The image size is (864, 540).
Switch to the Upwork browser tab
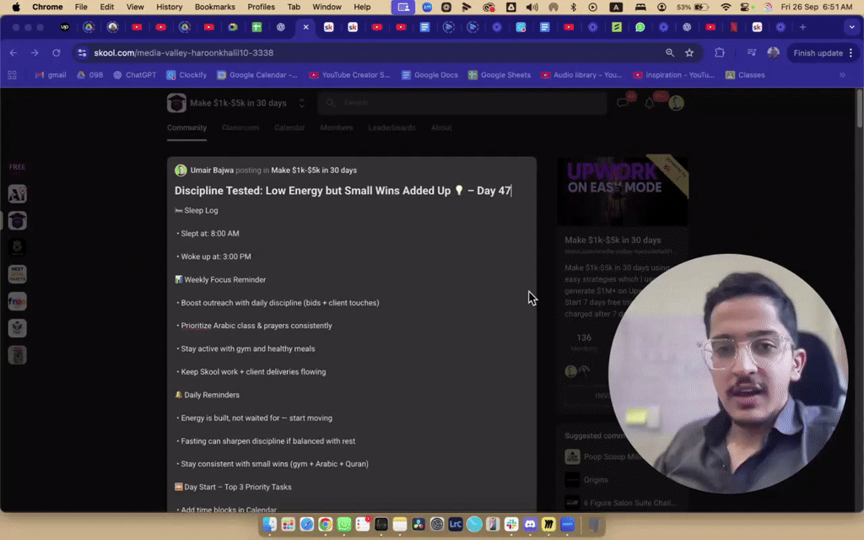click(x=64, y=27)
